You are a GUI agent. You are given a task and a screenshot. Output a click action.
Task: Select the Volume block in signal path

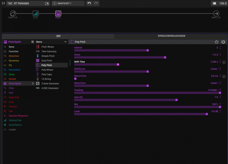pos(36,14)
